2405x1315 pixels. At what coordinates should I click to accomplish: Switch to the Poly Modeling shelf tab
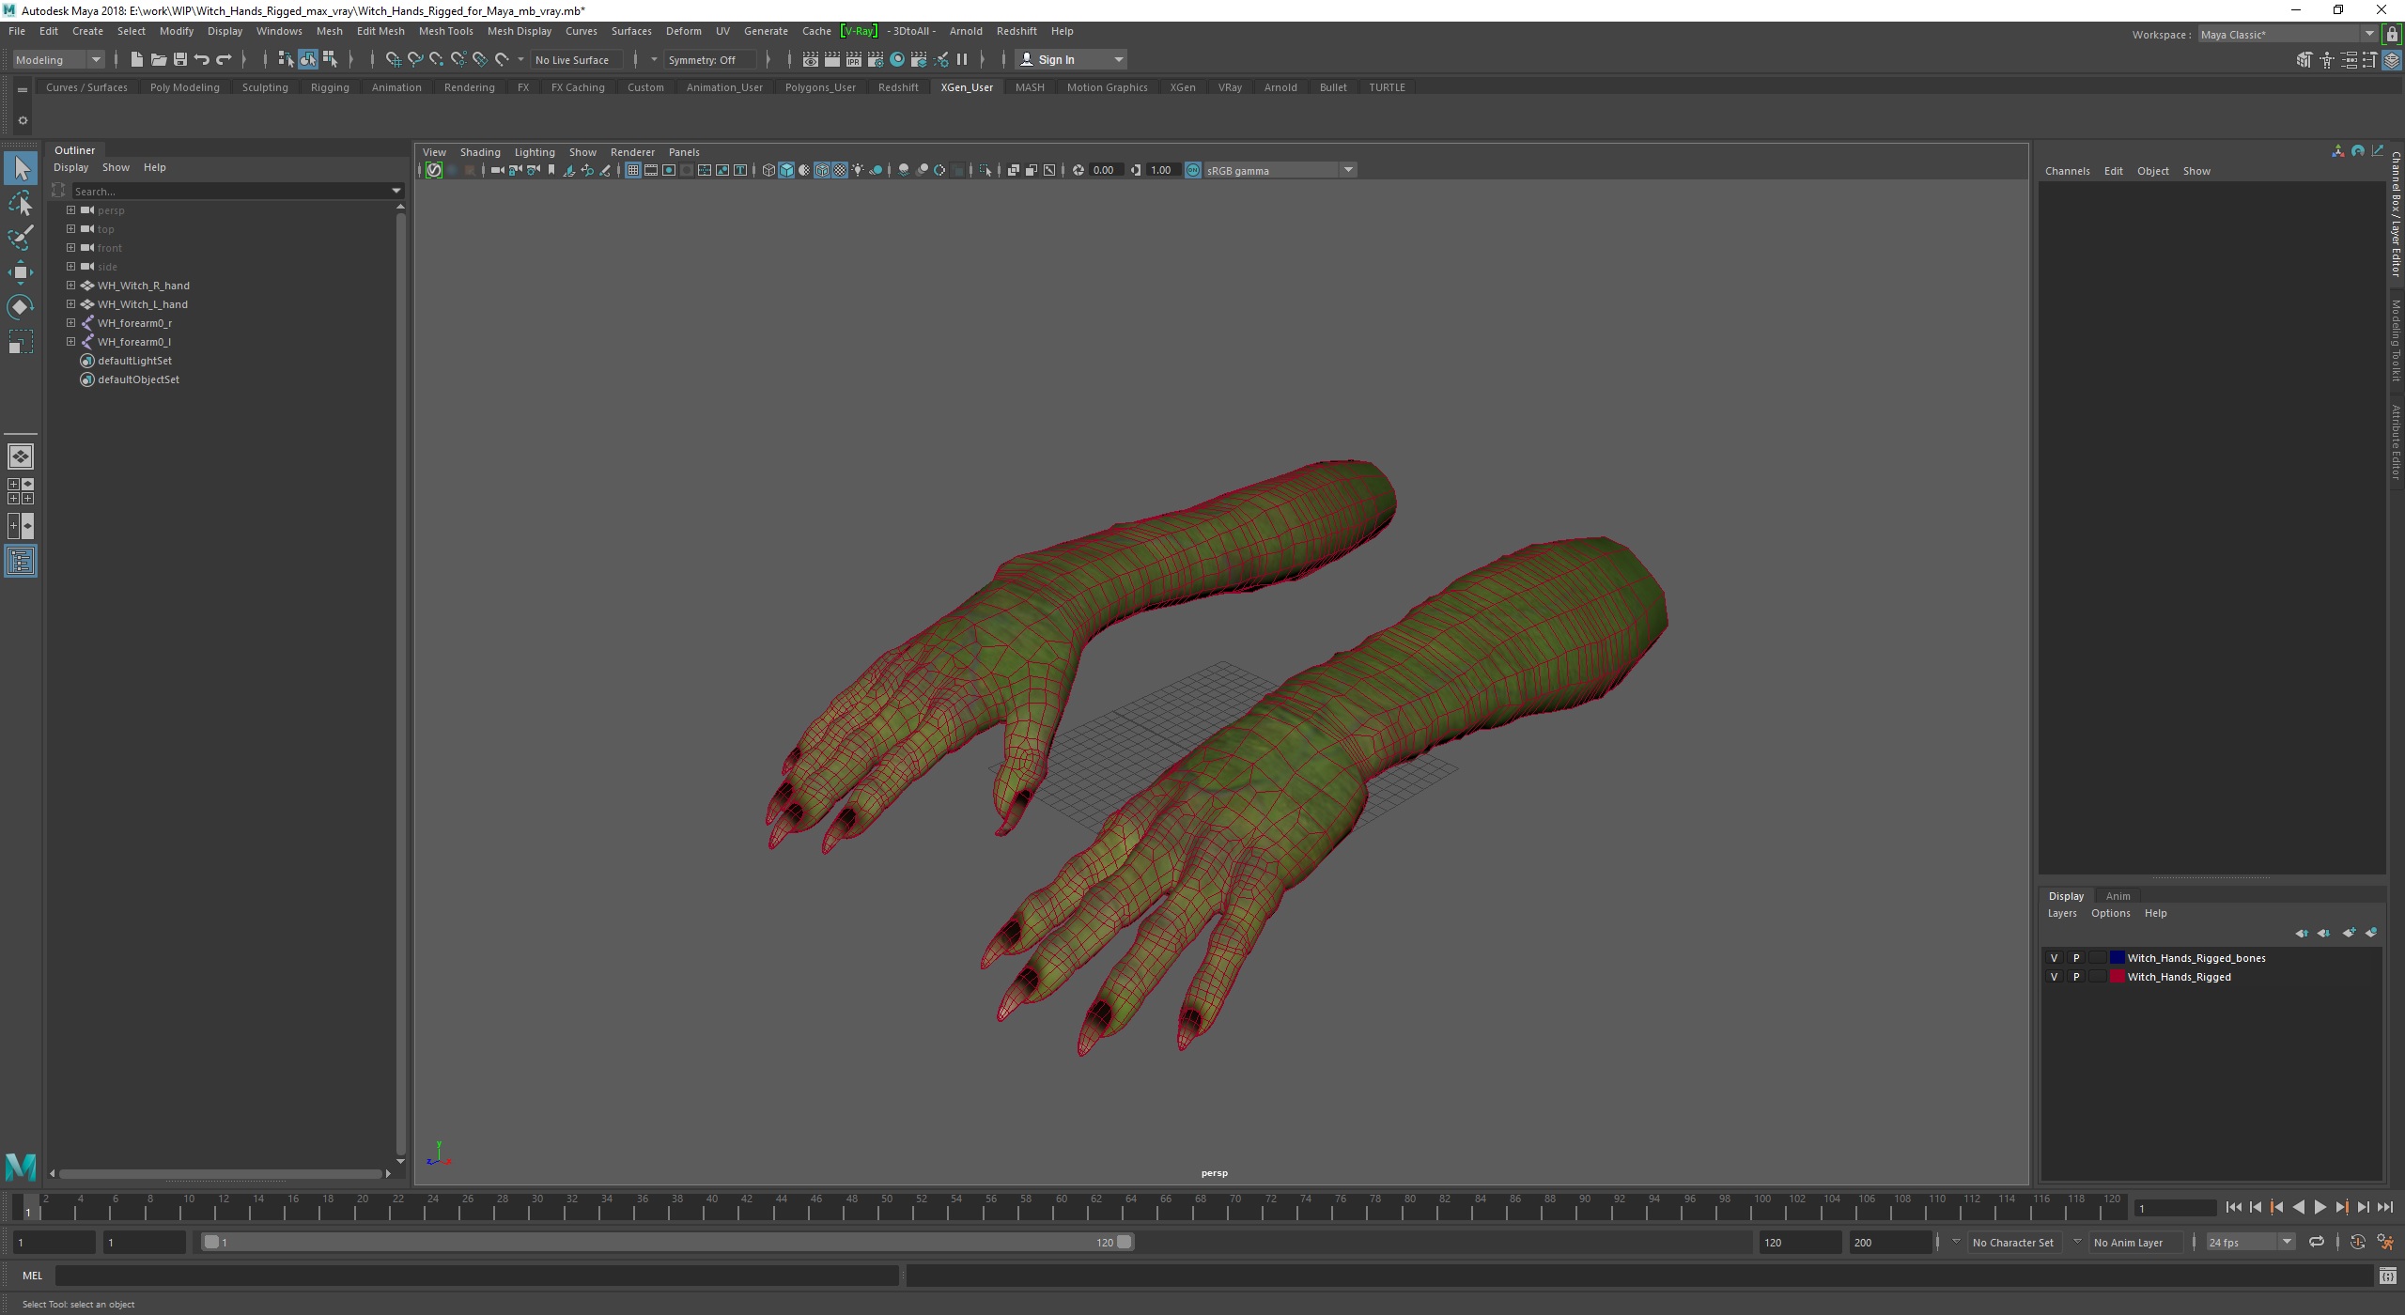coord(184,87)
